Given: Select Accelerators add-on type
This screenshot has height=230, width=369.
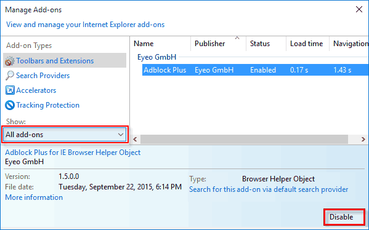Looking at the screenshot, I should 36,90.
